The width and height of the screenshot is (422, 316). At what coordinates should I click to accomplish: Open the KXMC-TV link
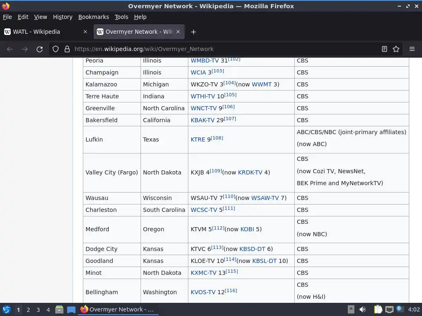pyautogui.click(x=204, y=273)
